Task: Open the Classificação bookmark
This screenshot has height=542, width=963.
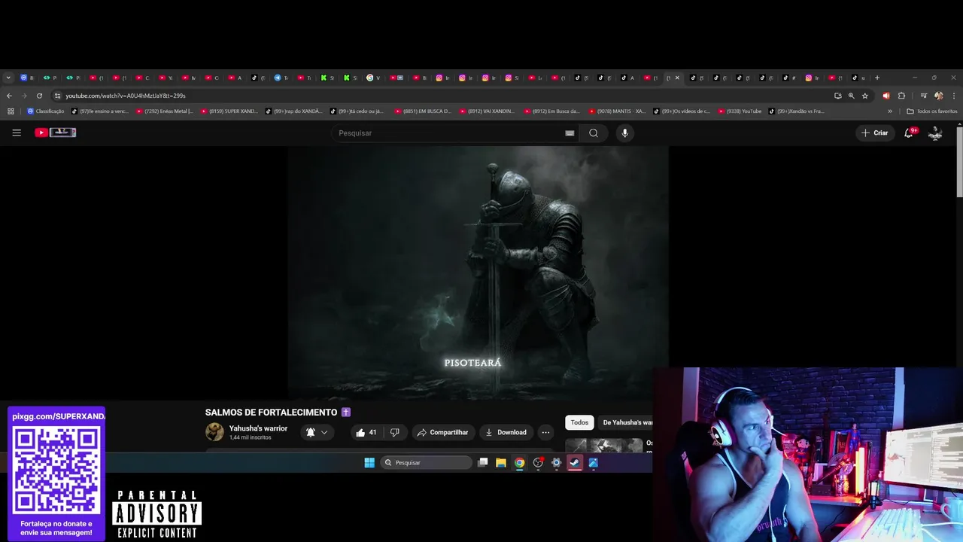Action: [45, 111]
